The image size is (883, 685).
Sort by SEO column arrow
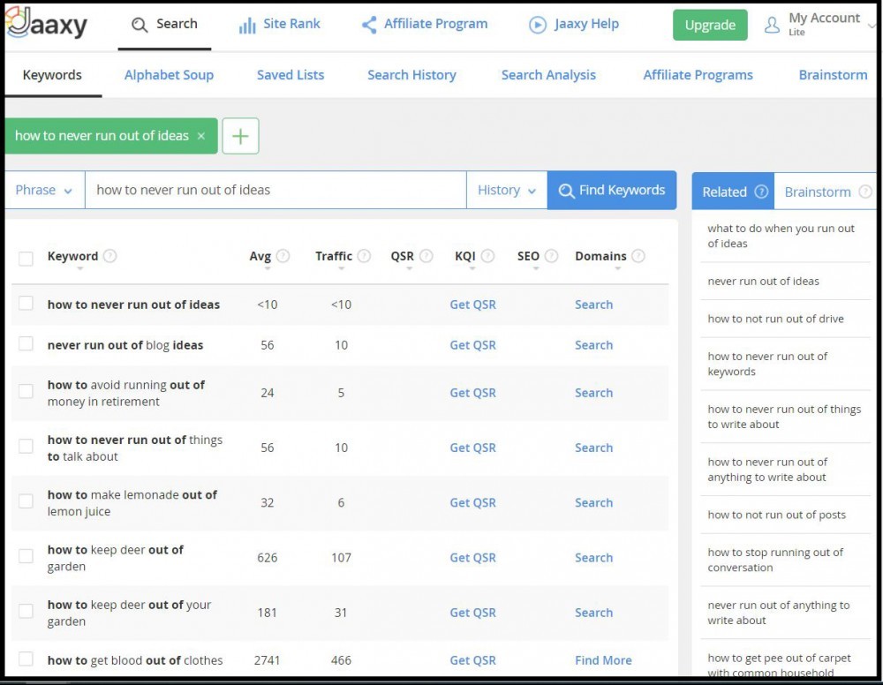click(x=536, y=268)
